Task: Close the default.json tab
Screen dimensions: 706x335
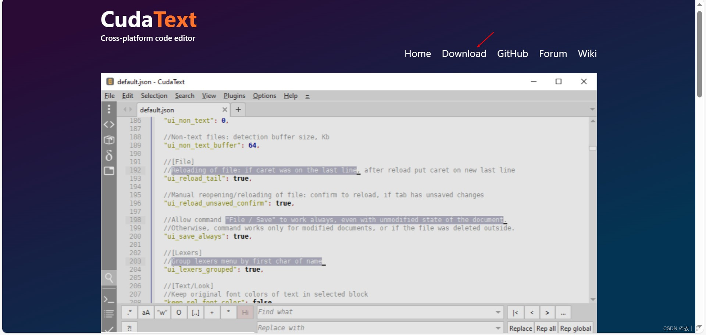Action: [224, 110]
